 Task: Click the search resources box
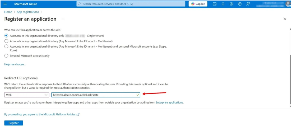(x=131, y=4)
